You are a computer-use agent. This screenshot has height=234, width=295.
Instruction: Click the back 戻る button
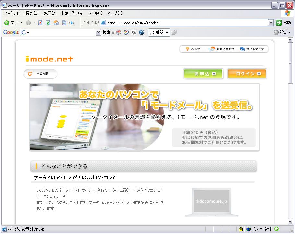[x=11, y=23]
